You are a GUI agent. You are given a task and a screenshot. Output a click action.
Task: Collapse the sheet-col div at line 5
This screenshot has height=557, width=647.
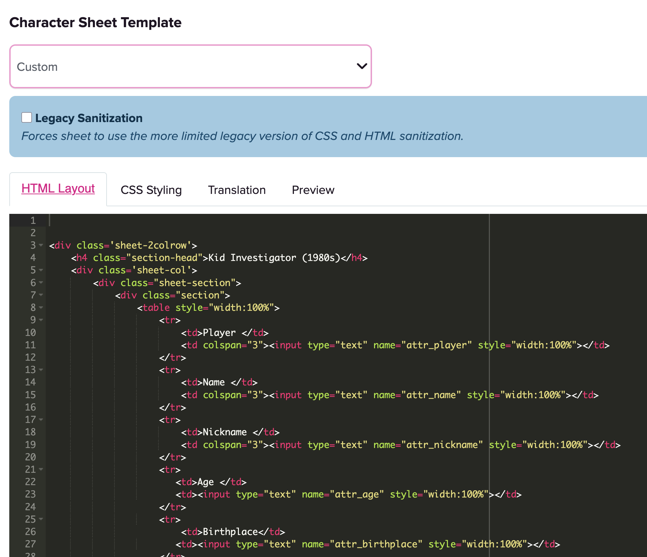pyautogui.click(x=41, y=270)
